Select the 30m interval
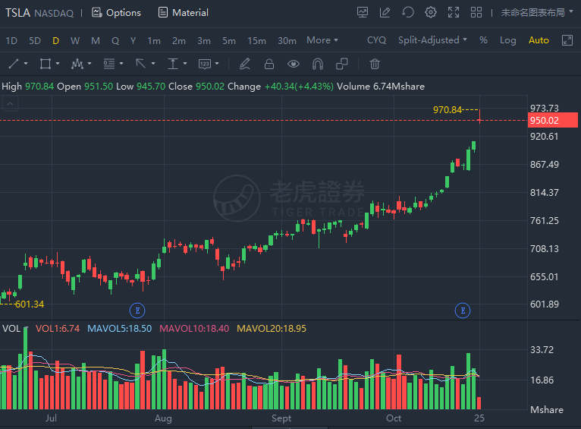 click(287, 40)
